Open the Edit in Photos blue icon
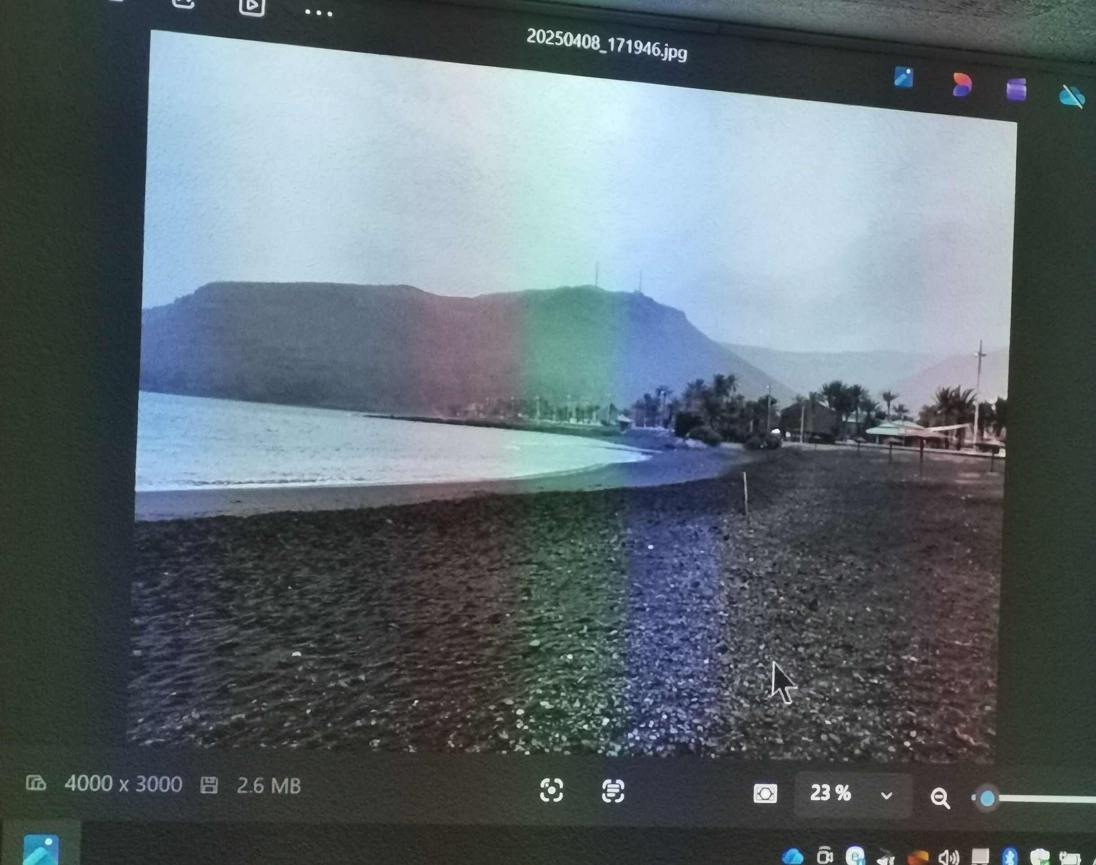This screenshot has height=865, width=1096. click(903, 78)
